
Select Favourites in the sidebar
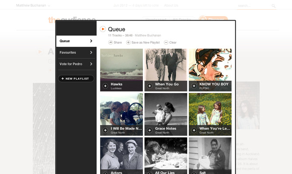[x=76, y=52]
